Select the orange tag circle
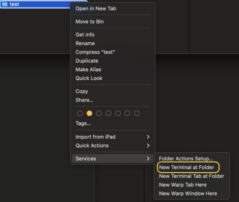This screenshot has width=239, height=202. coord(89,113)
